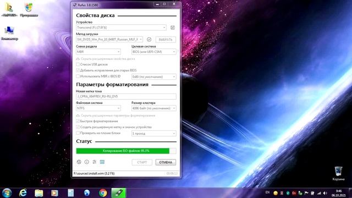Open the volume speaker tray icon
The height and width of the screenshot is (198, 352).
coord(325,193)
